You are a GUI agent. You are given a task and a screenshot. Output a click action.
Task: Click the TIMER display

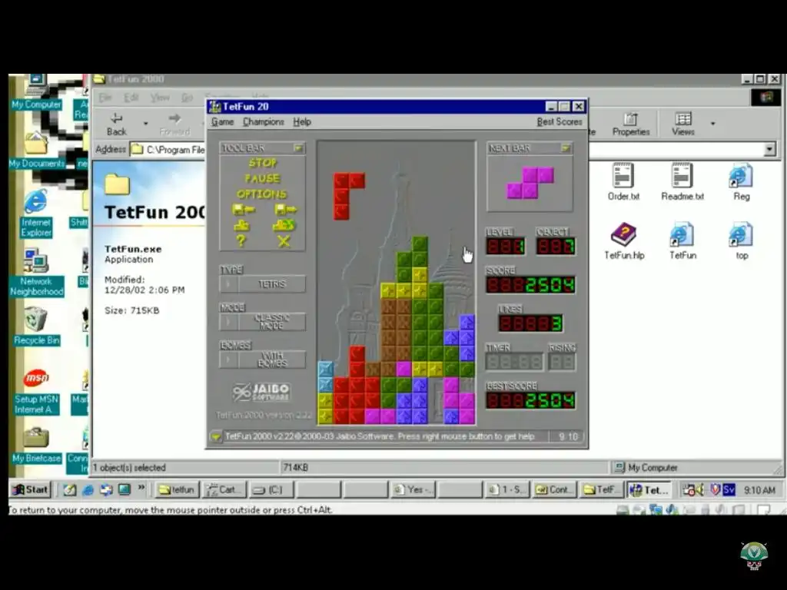(x=514, y=362)
